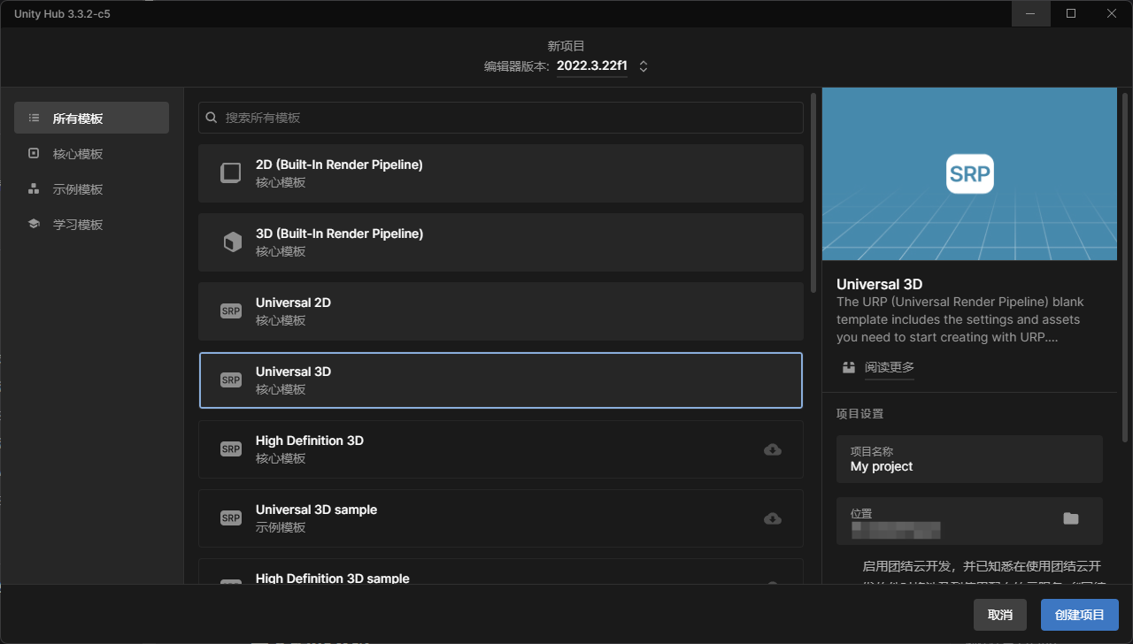
Task: Click the magnifier icon in the search box
Action: click(212, 118)
